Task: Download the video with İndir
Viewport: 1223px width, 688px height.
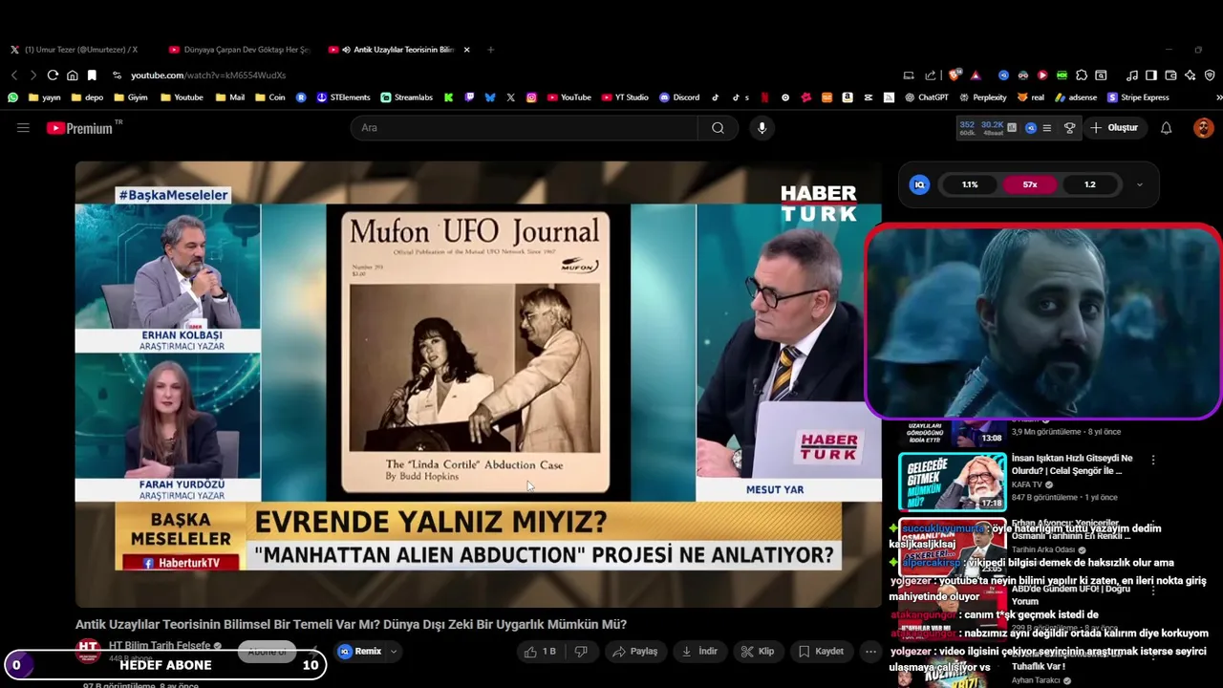Action: coord(699,651)
